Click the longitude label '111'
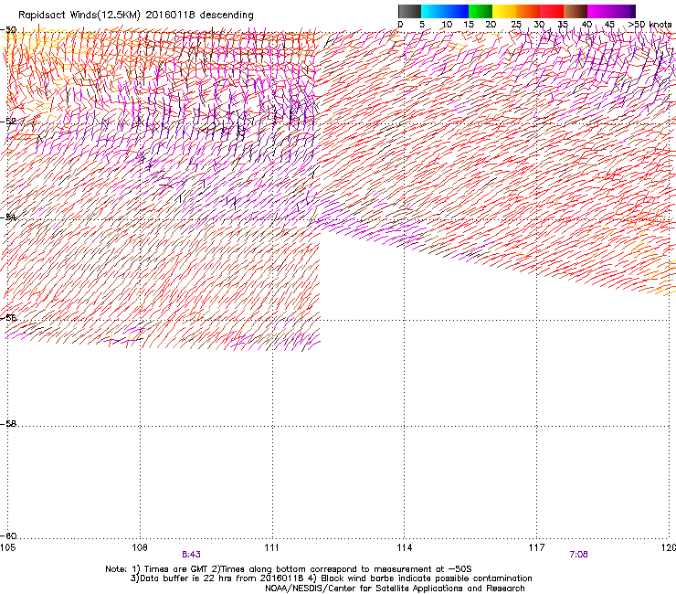This screenshot has width=676, height=594. click(271, 547)
